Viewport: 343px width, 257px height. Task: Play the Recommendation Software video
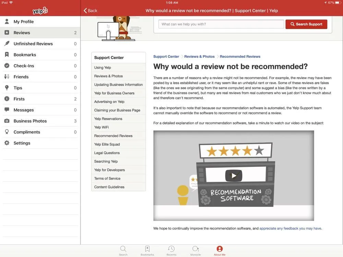(234, 176)
